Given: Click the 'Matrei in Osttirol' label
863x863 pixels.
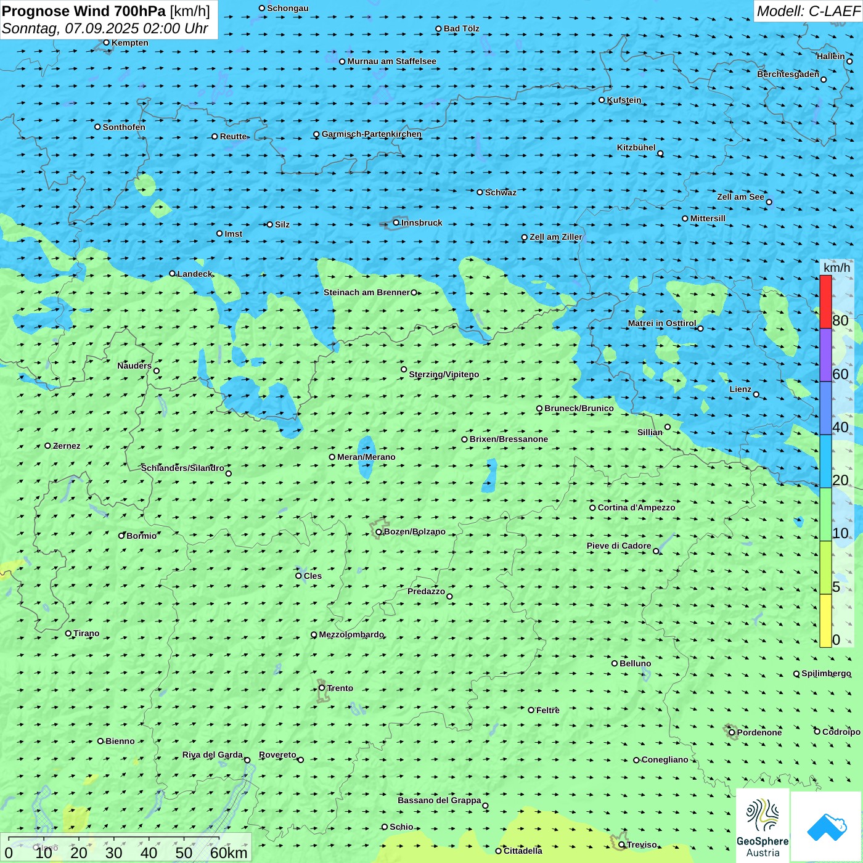Looking at the screenshot, I should click(x=662, y=323).
